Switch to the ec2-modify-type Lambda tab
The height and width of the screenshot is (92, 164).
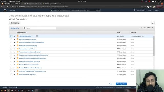(x=11, y=4)
